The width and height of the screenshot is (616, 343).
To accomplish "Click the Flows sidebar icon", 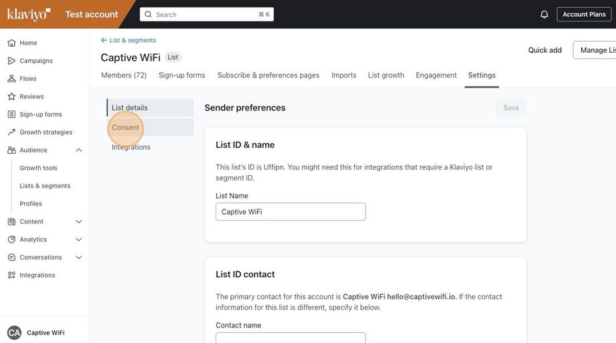I will (x=11, y=79).
